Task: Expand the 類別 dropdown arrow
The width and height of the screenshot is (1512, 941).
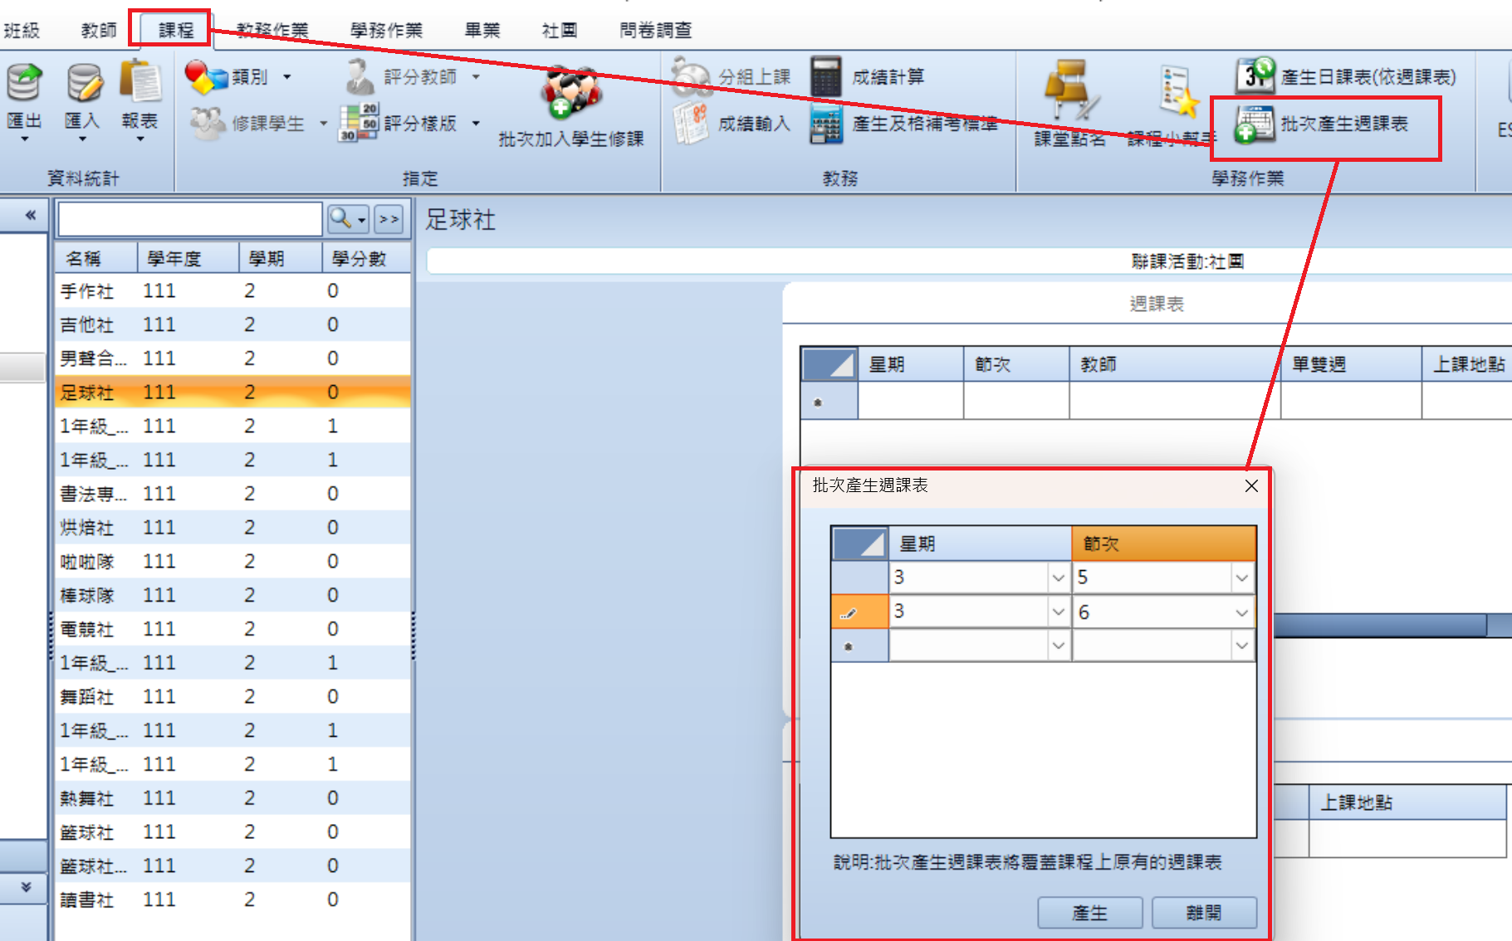Action: (287, 77)
